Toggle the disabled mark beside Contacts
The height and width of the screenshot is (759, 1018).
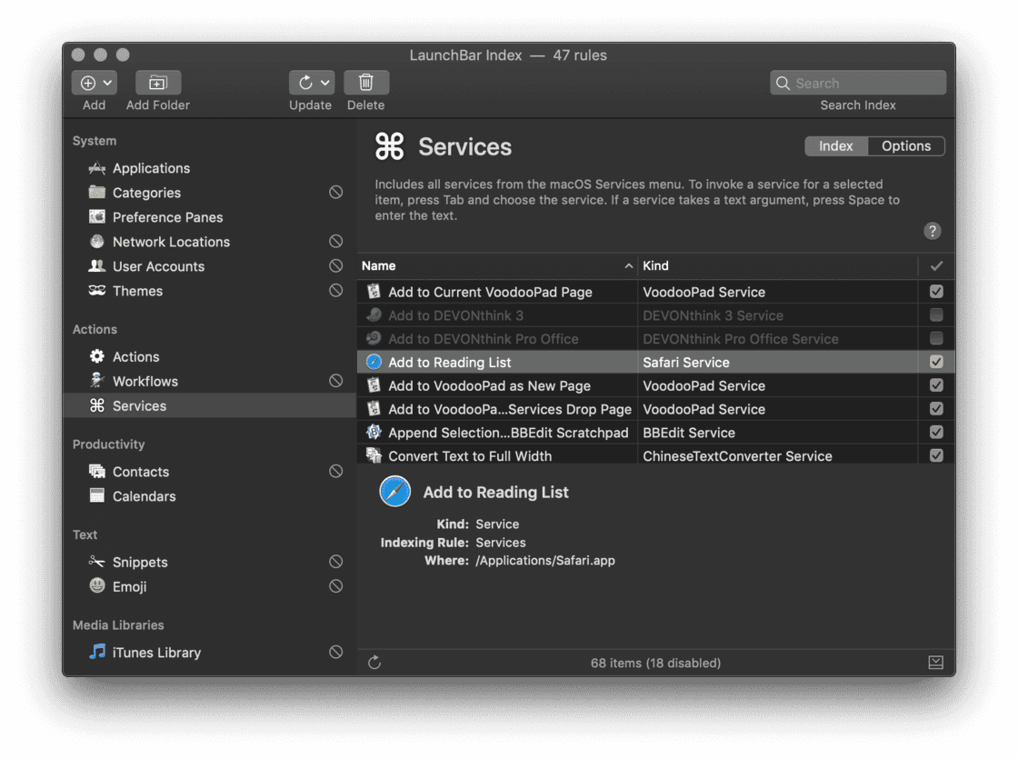[335, 472]
